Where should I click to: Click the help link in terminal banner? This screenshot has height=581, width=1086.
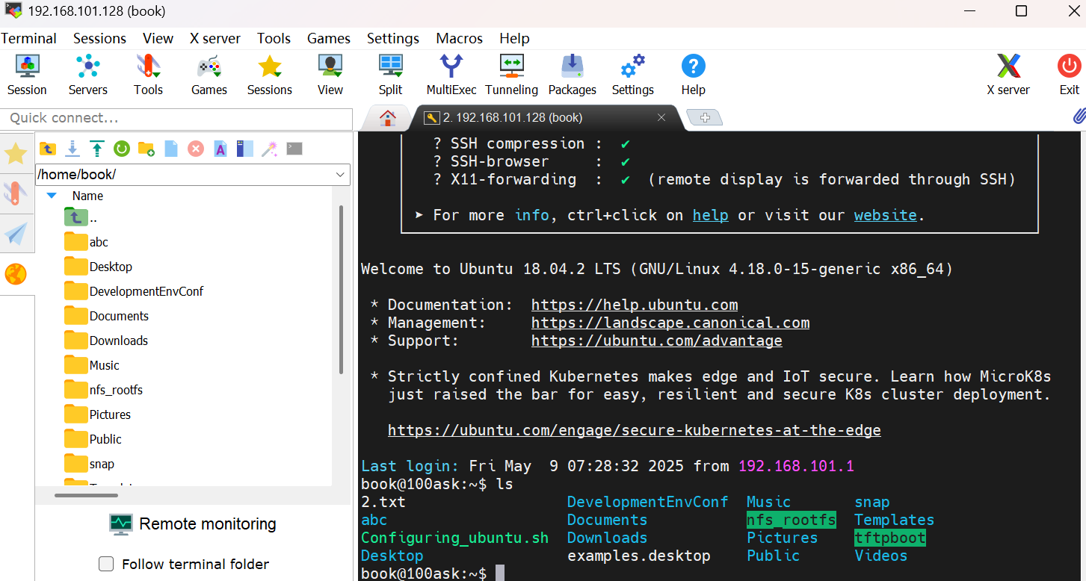710,215
